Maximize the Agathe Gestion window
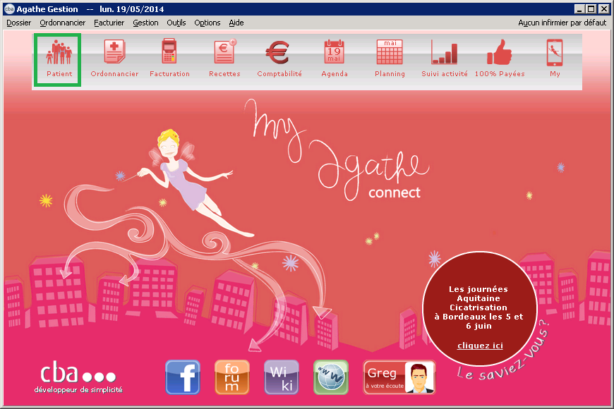Image resolution: width=614 pixels, height=409 pixels. (x=591, y=8)
